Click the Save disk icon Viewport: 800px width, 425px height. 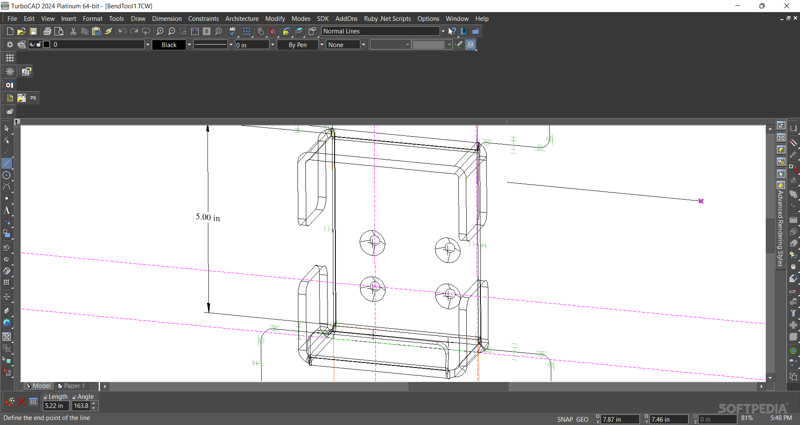pyautogui.click(x=33, y=31)
